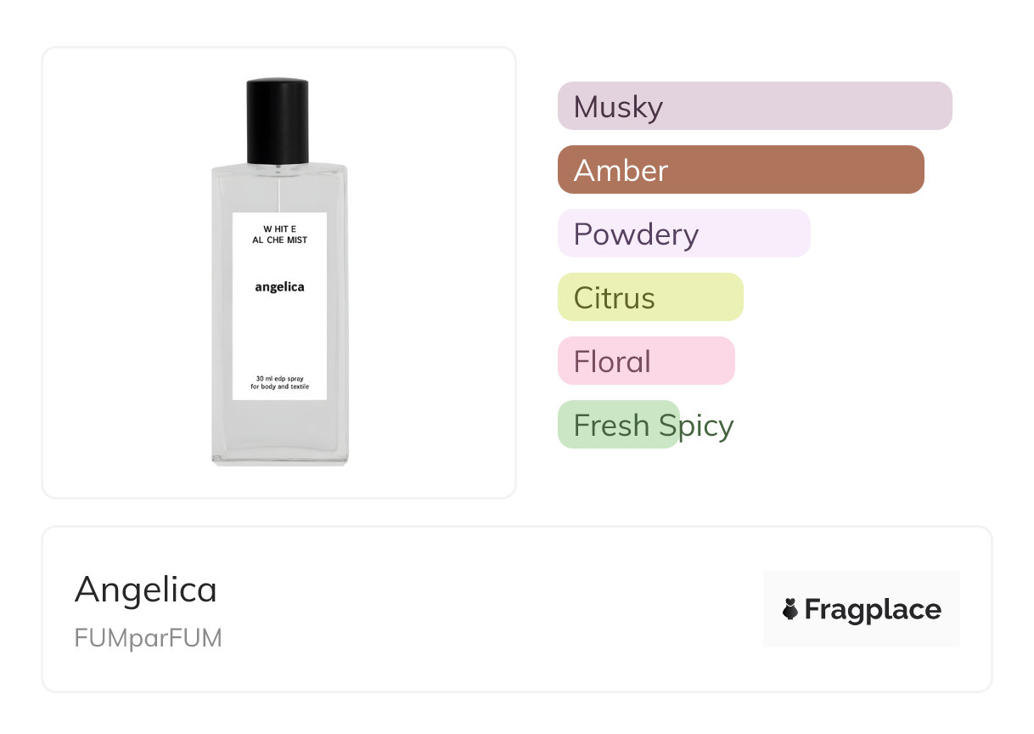Click the 'angelica' name on the bottle label
Viewport: 1034px width, 734px height.
click(279, 287)
